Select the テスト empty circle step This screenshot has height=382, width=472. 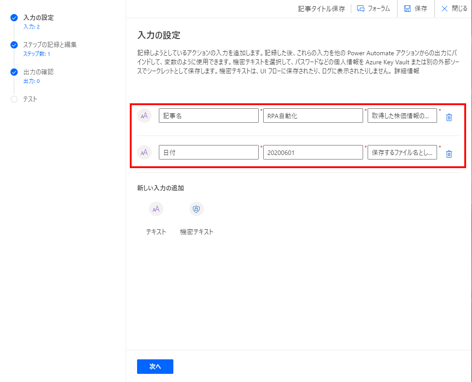tap(14, 99)
